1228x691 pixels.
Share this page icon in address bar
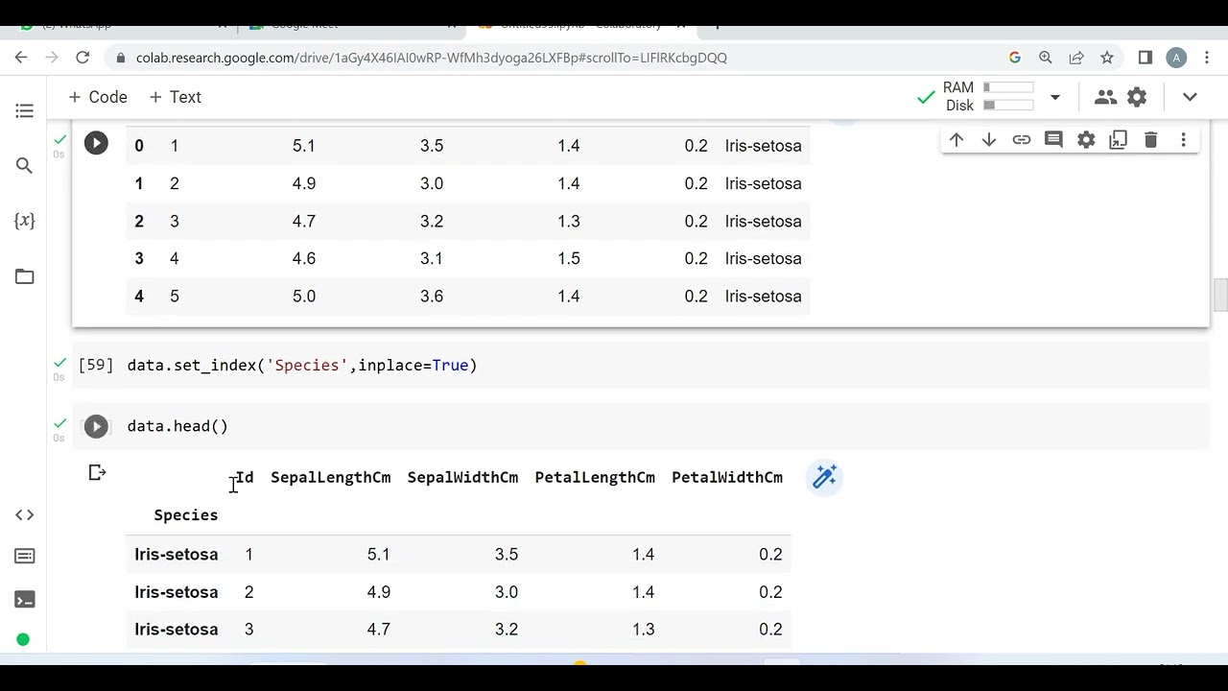pyautogui.click(x=1076, y=58)
